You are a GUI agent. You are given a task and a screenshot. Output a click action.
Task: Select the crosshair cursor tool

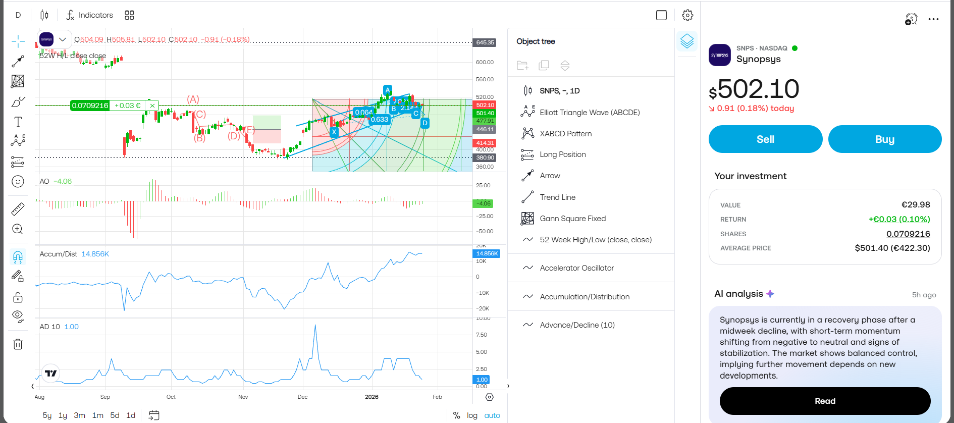point(18,41)
